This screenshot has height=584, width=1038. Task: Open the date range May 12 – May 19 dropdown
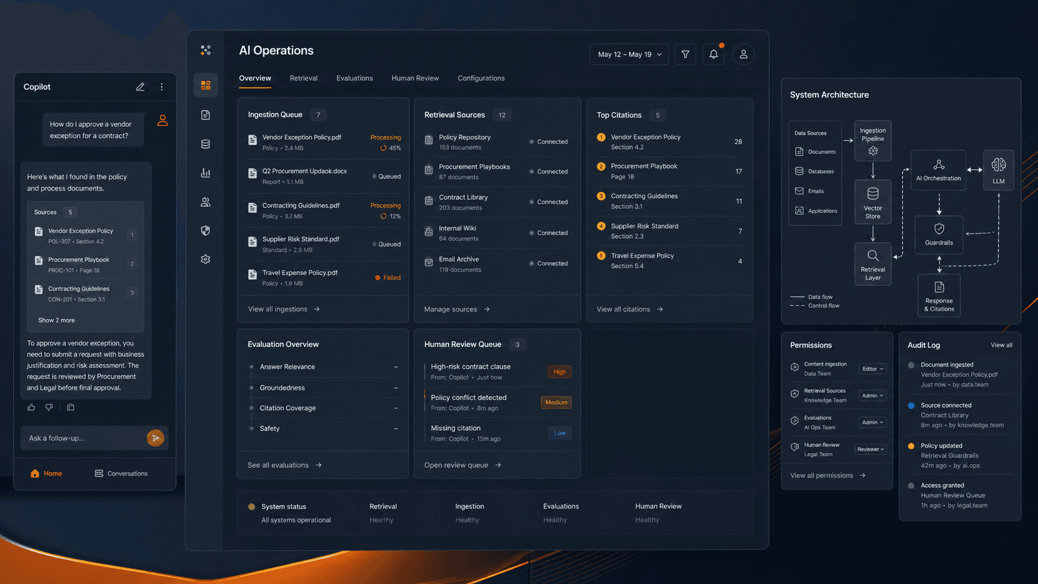(x=629, y=55)
